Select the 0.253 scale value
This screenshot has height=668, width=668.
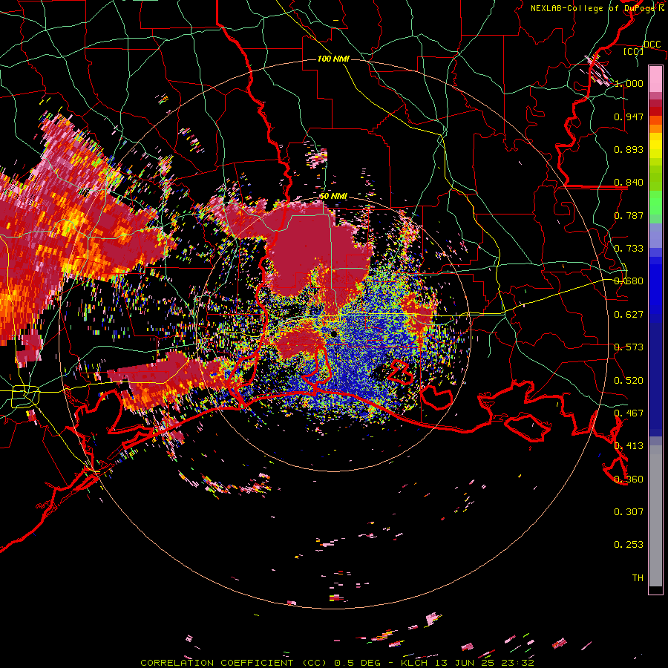[629, 545]
